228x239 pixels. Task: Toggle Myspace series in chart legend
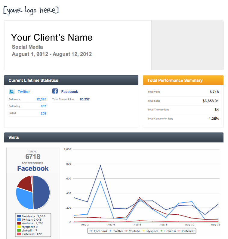150,231
